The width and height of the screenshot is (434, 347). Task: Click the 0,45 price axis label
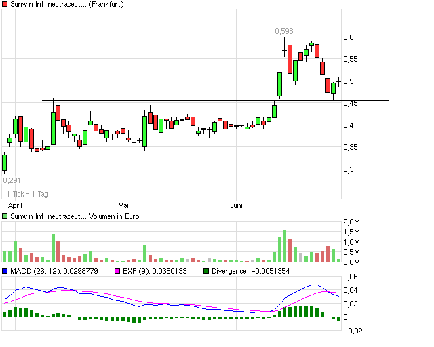pos(351,104)
